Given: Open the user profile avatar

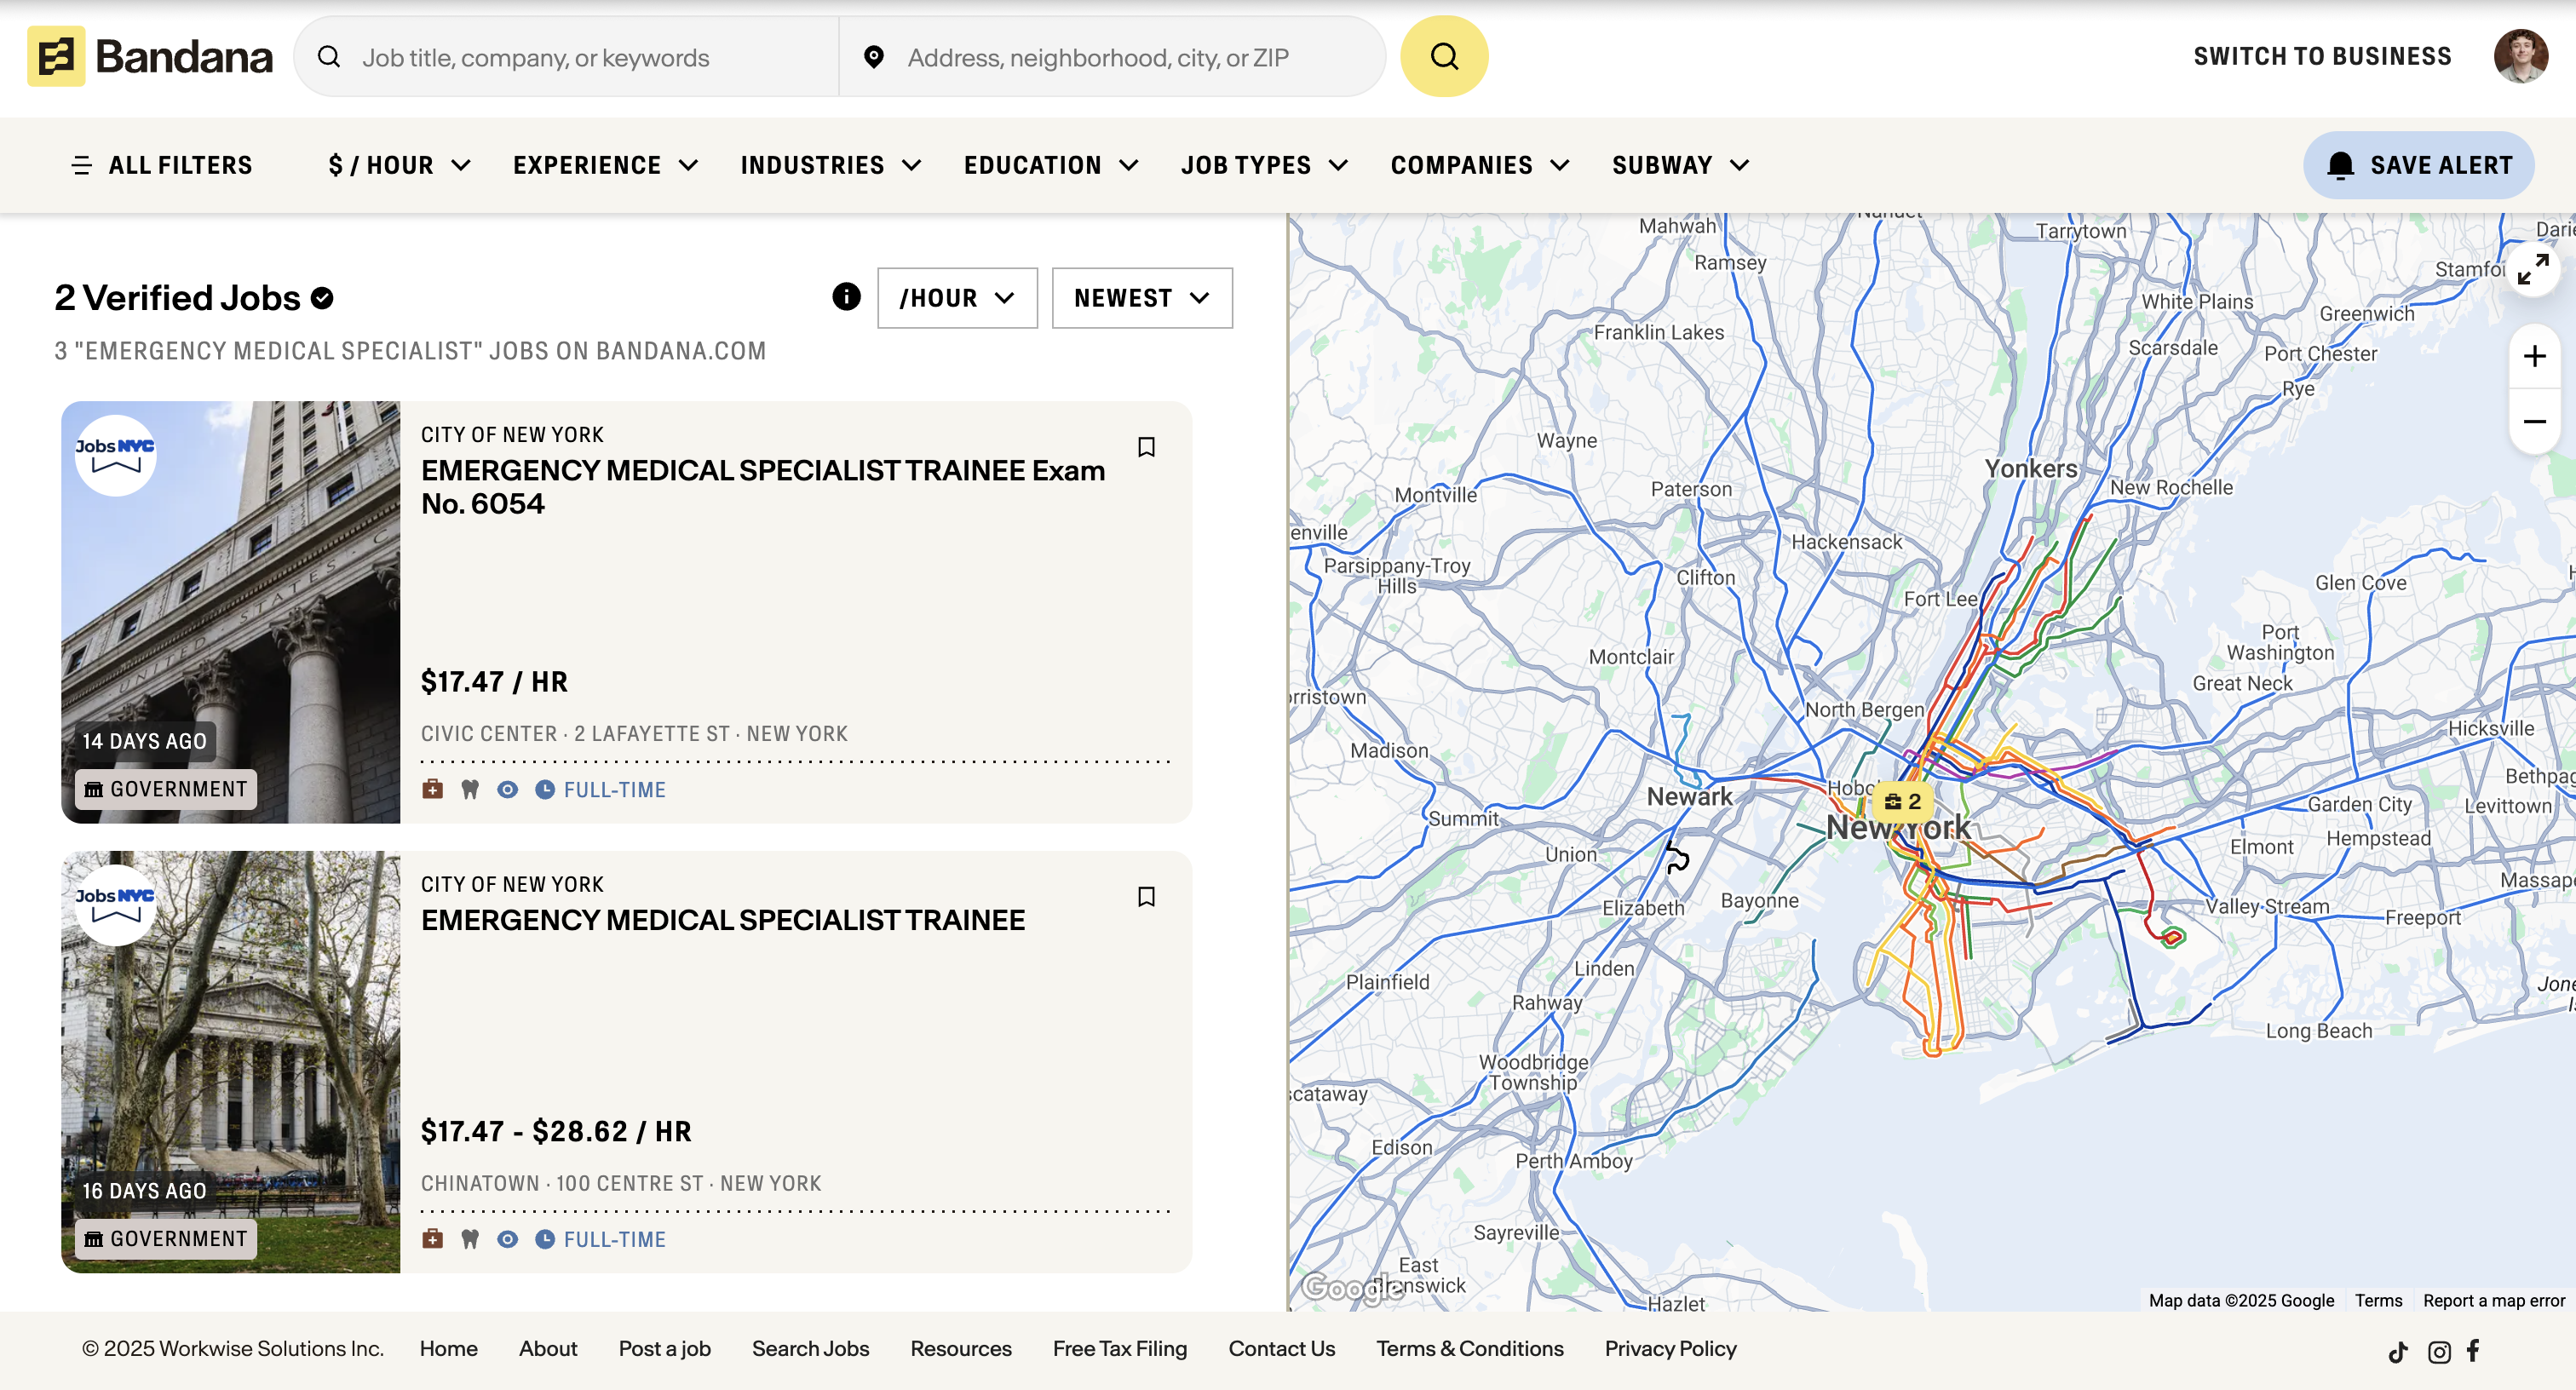Looking at the screenshot, I should coord(2520,56).
